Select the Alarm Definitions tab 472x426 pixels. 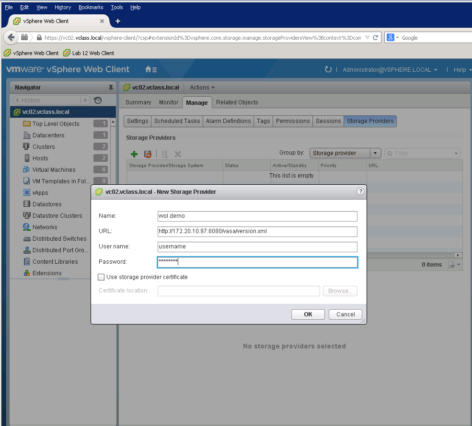point(228,121)
